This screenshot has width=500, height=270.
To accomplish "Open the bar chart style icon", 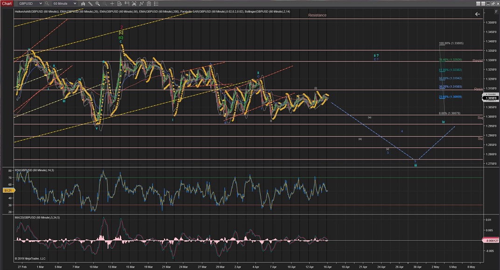I will pyautogui.click(x=82, y=3).
